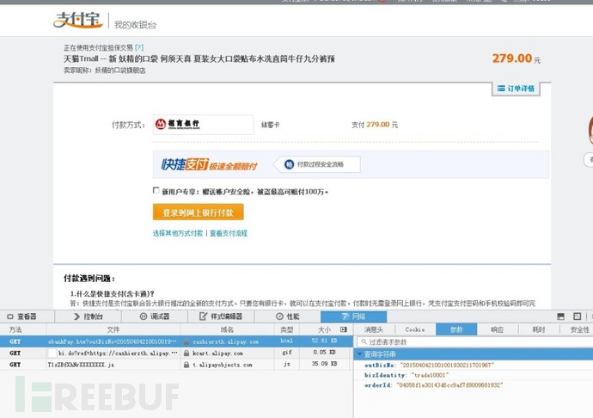Select the T1zZBfXhNrXXXXXXXX.js request row

click(x=176, y=365)
